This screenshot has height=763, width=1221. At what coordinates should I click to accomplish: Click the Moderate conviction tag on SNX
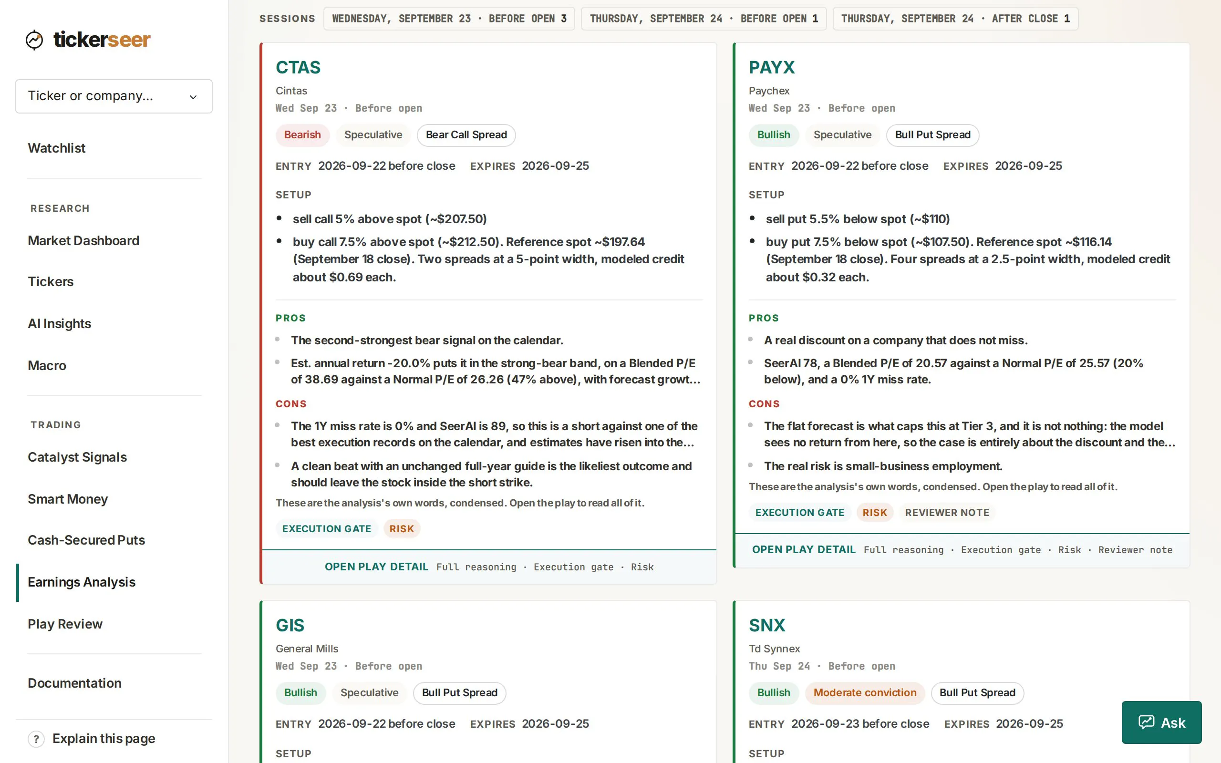point(865,693)
